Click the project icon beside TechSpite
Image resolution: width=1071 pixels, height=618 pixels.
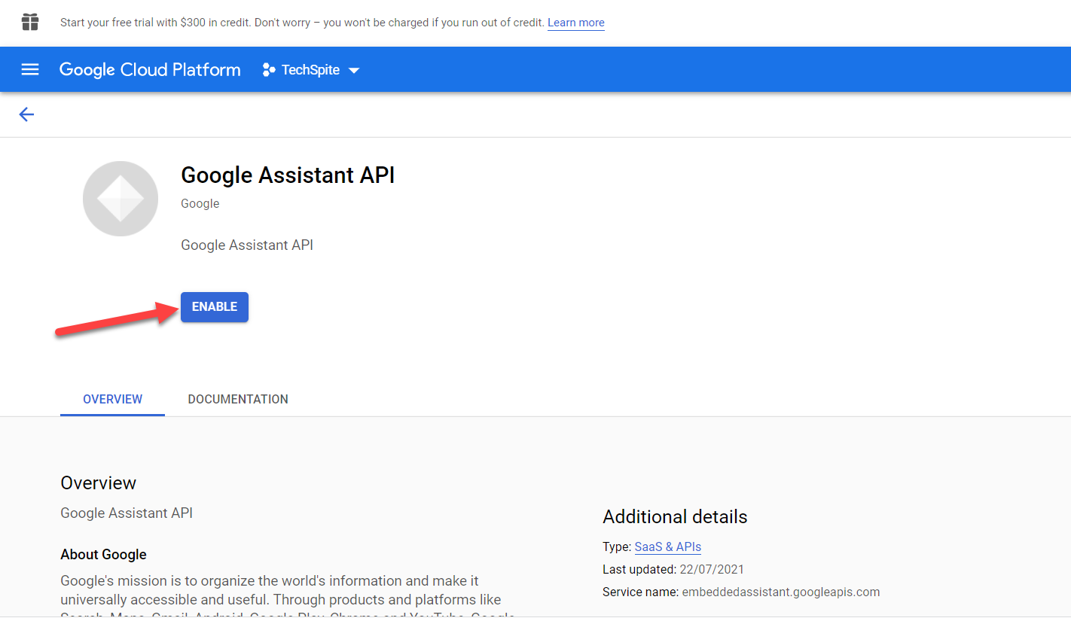tap(269, 70)
